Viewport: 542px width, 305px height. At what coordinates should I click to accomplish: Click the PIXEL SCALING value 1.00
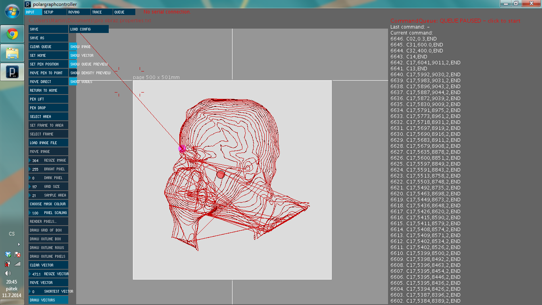coord(35,213)
